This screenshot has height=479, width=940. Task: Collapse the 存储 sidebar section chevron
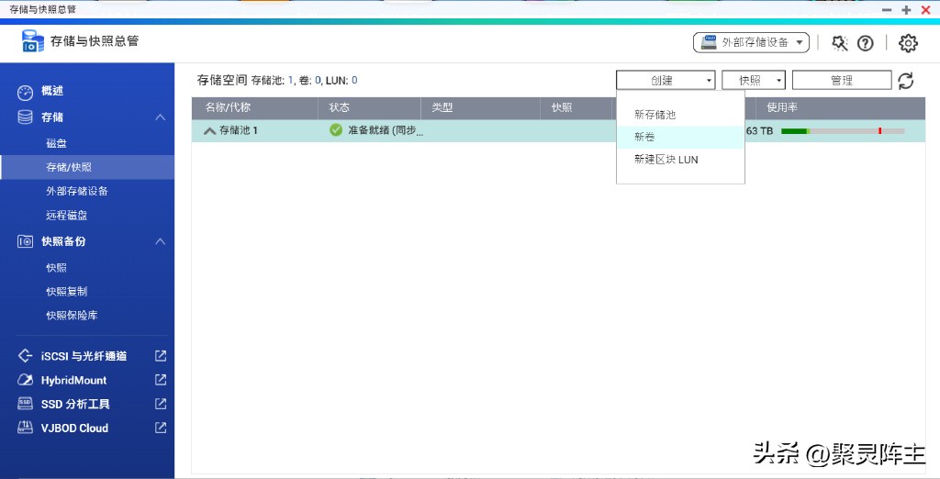tap(161, 117)
